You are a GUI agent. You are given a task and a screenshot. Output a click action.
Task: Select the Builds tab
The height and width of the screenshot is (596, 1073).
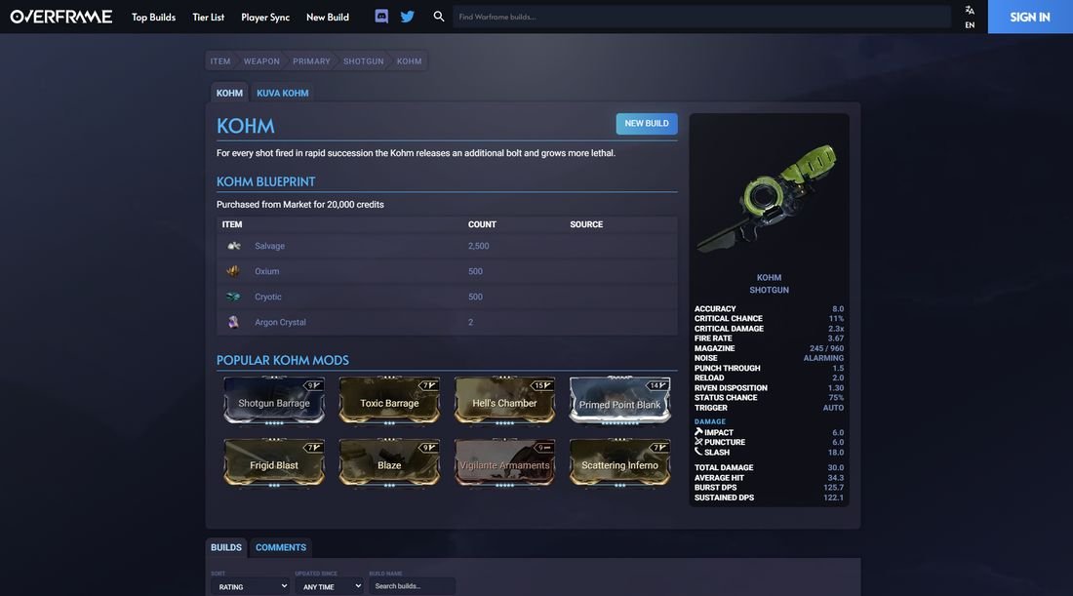click(x=226, y=547)
